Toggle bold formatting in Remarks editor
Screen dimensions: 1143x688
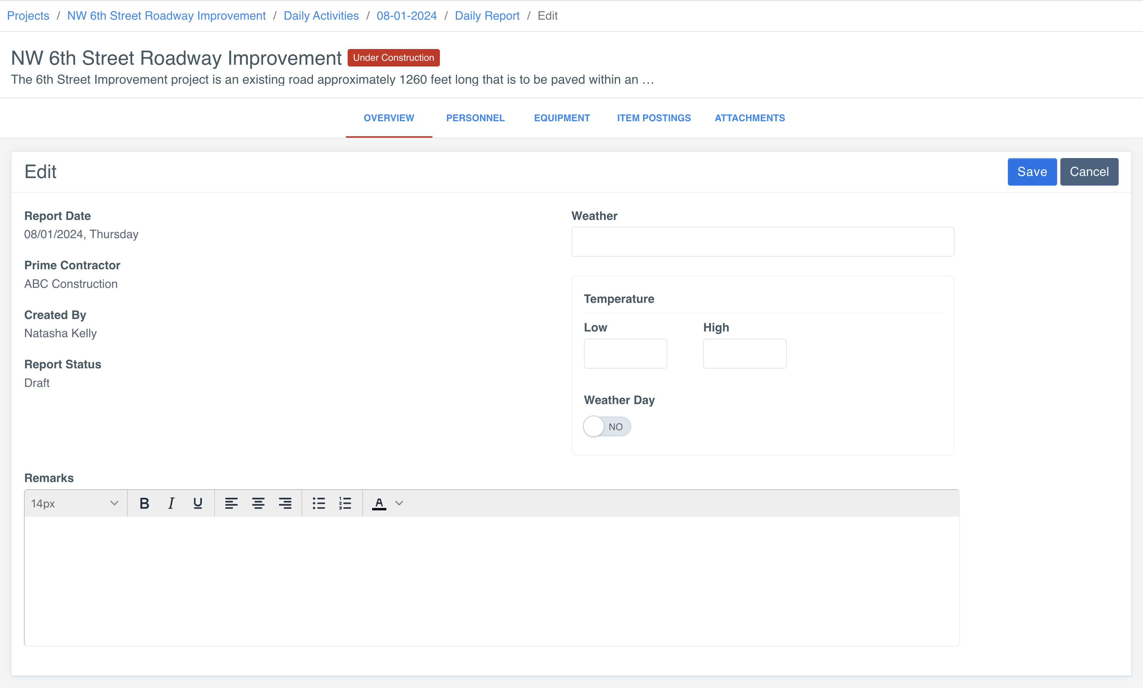[144, 503]
